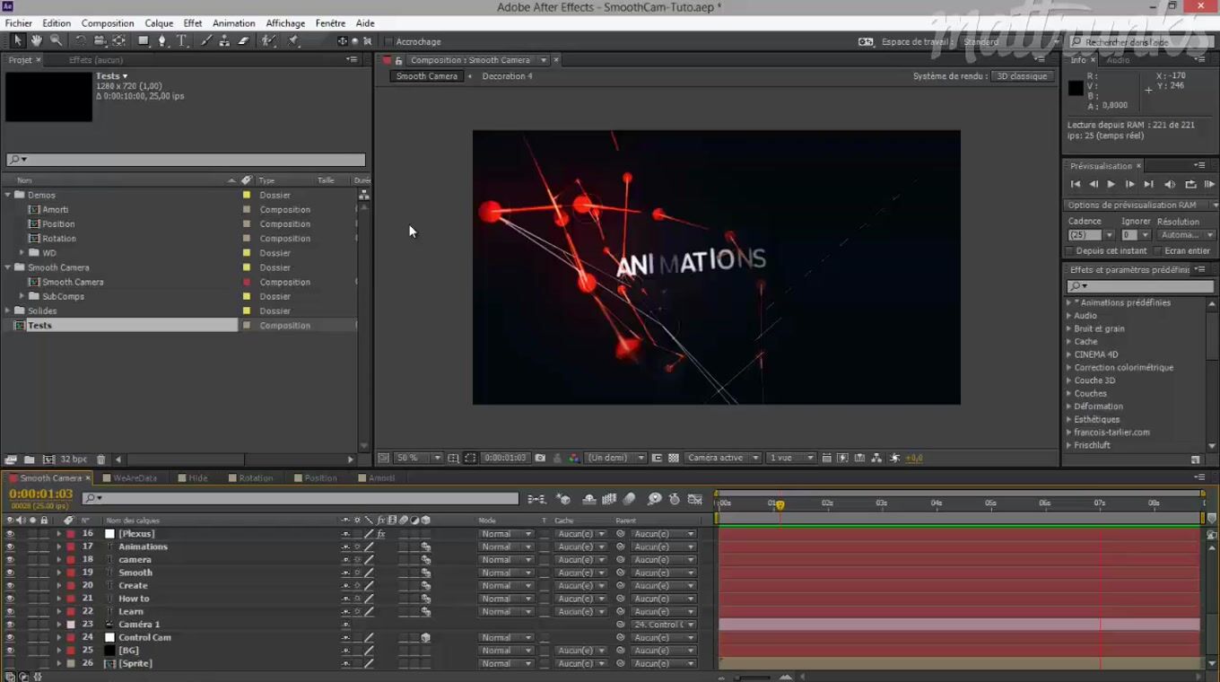Viewport: 1220px width, 682px height.
Task: Click the color label of Plexus layer
Action: pos(71,534)
